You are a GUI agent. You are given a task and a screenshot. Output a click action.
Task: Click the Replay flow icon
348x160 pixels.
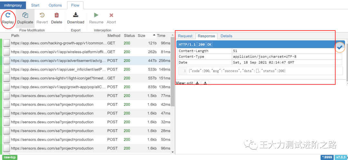8,15
